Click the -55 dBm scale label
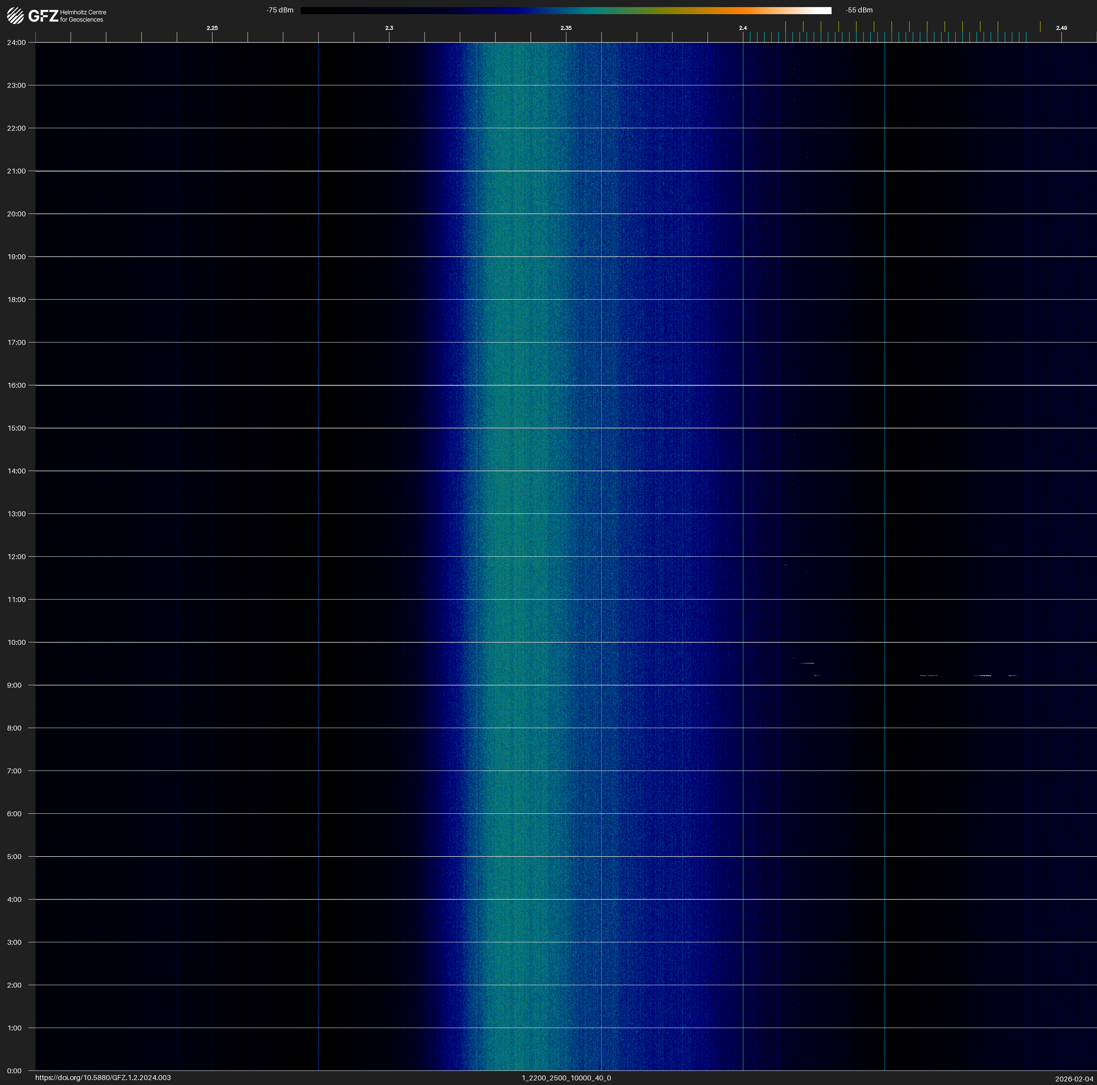This screenshot has width=1097, height=1085. point(859,10)
